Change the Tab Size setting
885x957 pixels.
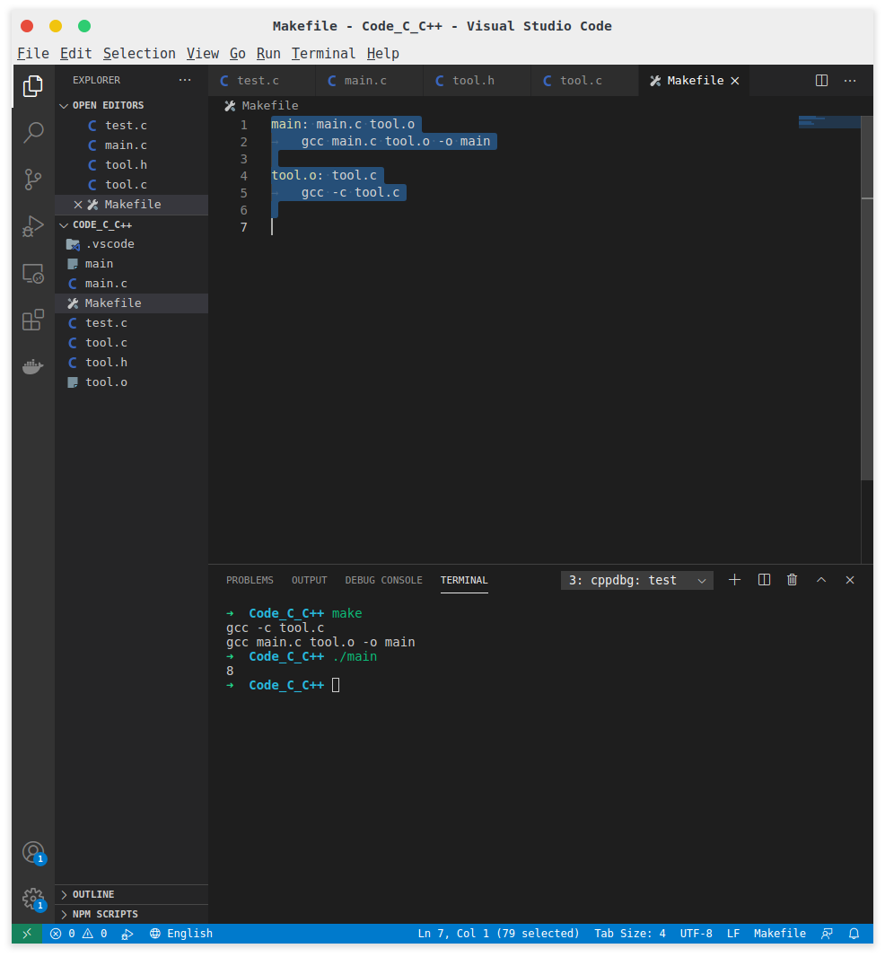tap(630, 933)
